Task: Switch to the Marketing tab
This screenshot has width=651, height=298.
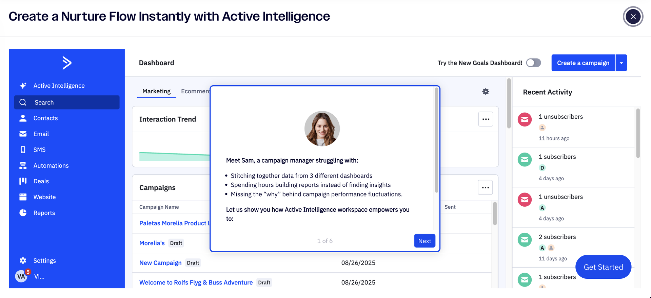Action: point(156,91)
